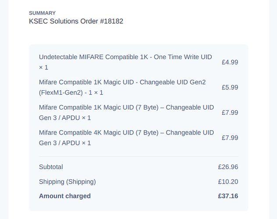Click the 'Gen 3 / APDU × 1' line of 4K item

[x=65, y=143]
